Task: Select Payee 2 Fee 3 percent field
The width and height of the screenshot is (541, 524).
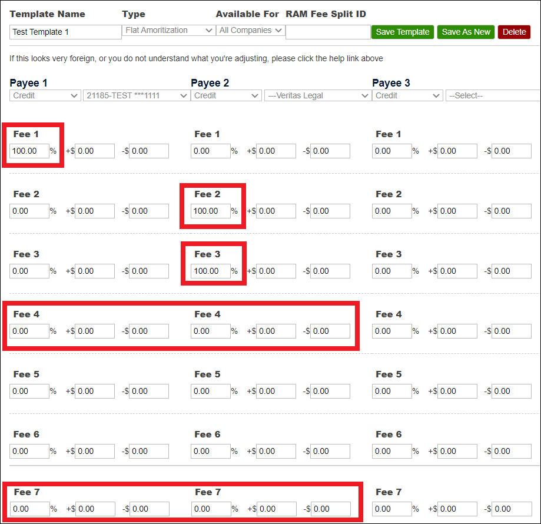Action: point(211,271)
